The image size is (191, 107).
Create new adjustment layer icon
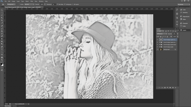(x=167, y=87)
